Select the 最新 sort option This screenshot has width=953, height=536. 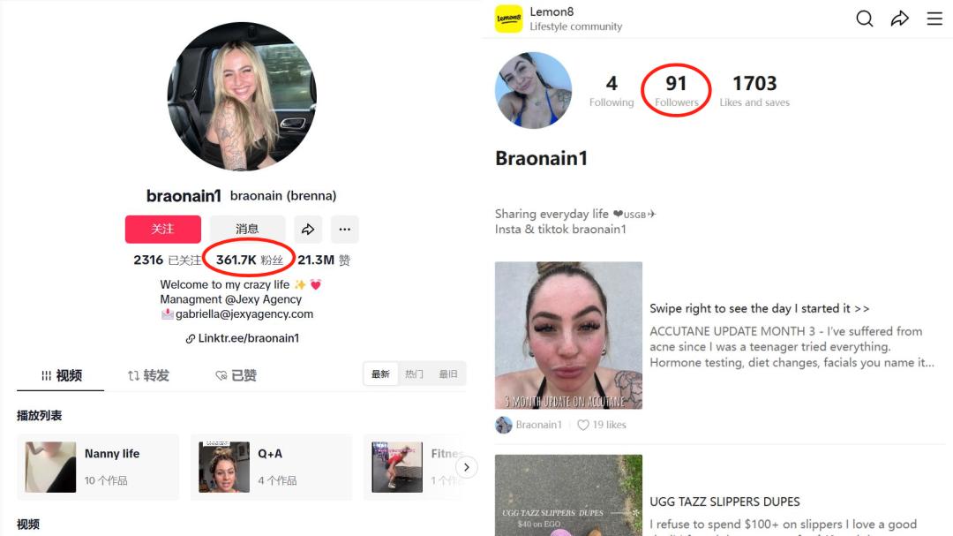[x=380, y=374]
